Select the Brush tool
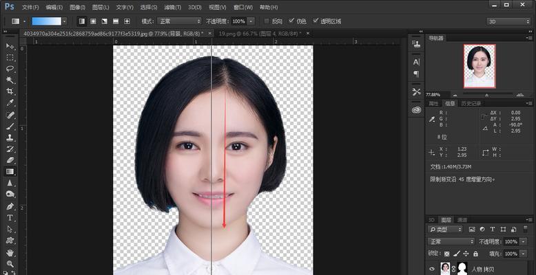 coord(10,126)
